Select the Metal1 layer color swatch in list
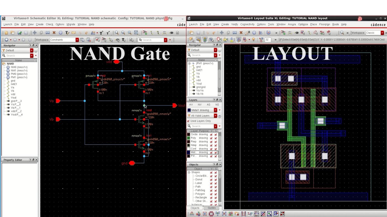The height and width of the screenshot is (217, 387). click(189, 153)
